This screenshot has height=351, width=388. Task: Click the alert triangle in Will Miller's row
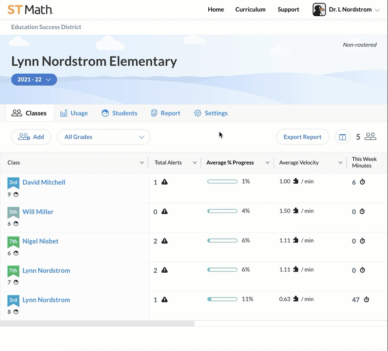point(164,212)
